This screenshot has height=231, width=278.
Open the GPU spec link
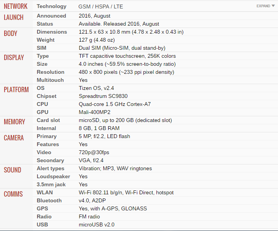pyautogui.click(x=42, y=112)
